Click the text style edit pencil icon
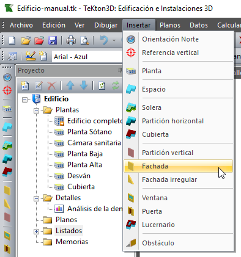The width and height of the screenshot is (241, 257). (x=31, y=56)
